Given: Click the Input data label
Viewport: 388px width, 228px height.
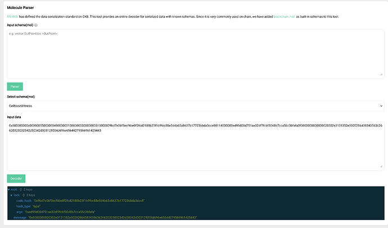Looking at the screenshot, I should (x=14, y=117).
